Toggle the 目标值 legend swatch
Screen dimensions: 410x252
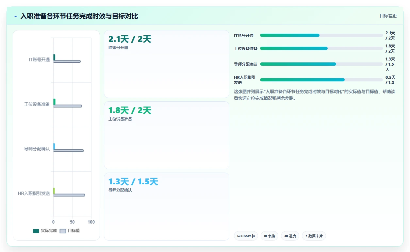pyautogui.click(x=63, y=231)
